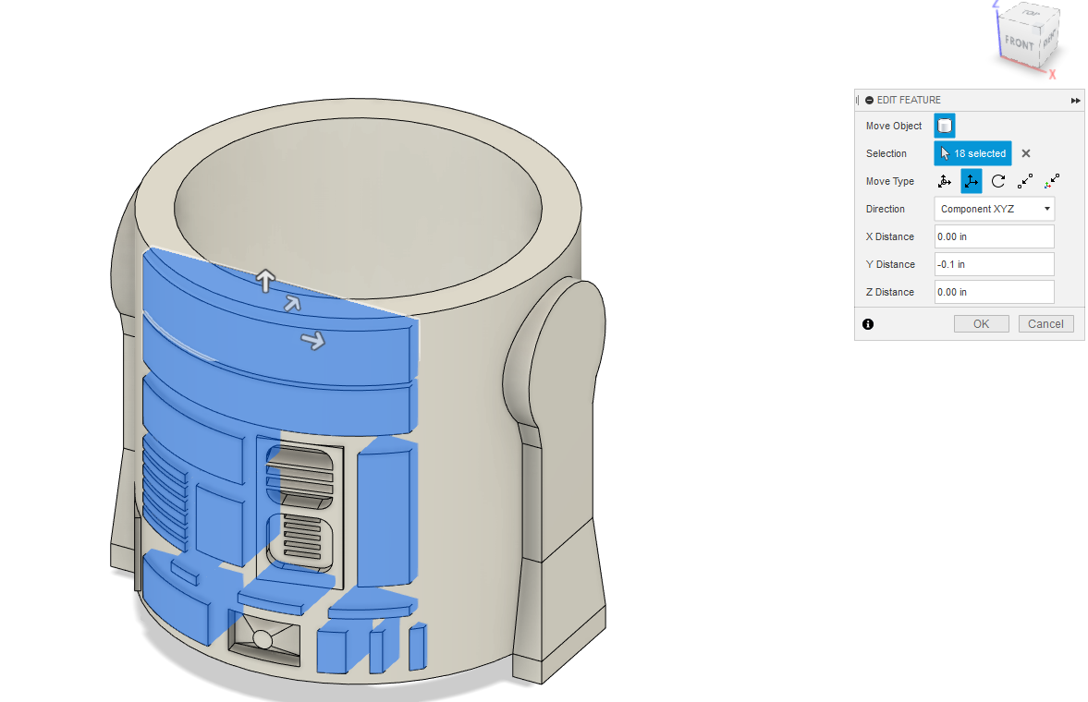Click the upward move manipulator arrow
This screenshot has height=702, width=1088.
coord(265,280)
